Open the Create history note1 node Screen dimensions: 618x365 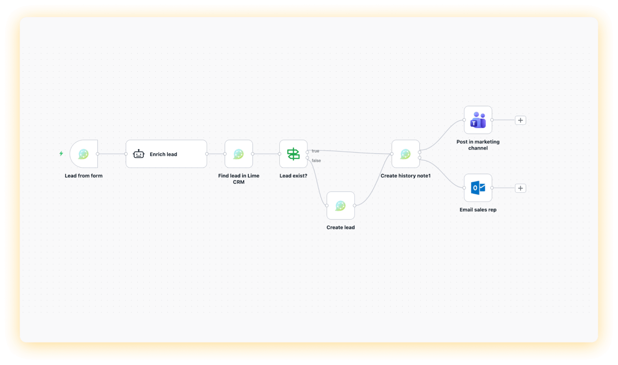pyautogui.click(x=406, y=154)
